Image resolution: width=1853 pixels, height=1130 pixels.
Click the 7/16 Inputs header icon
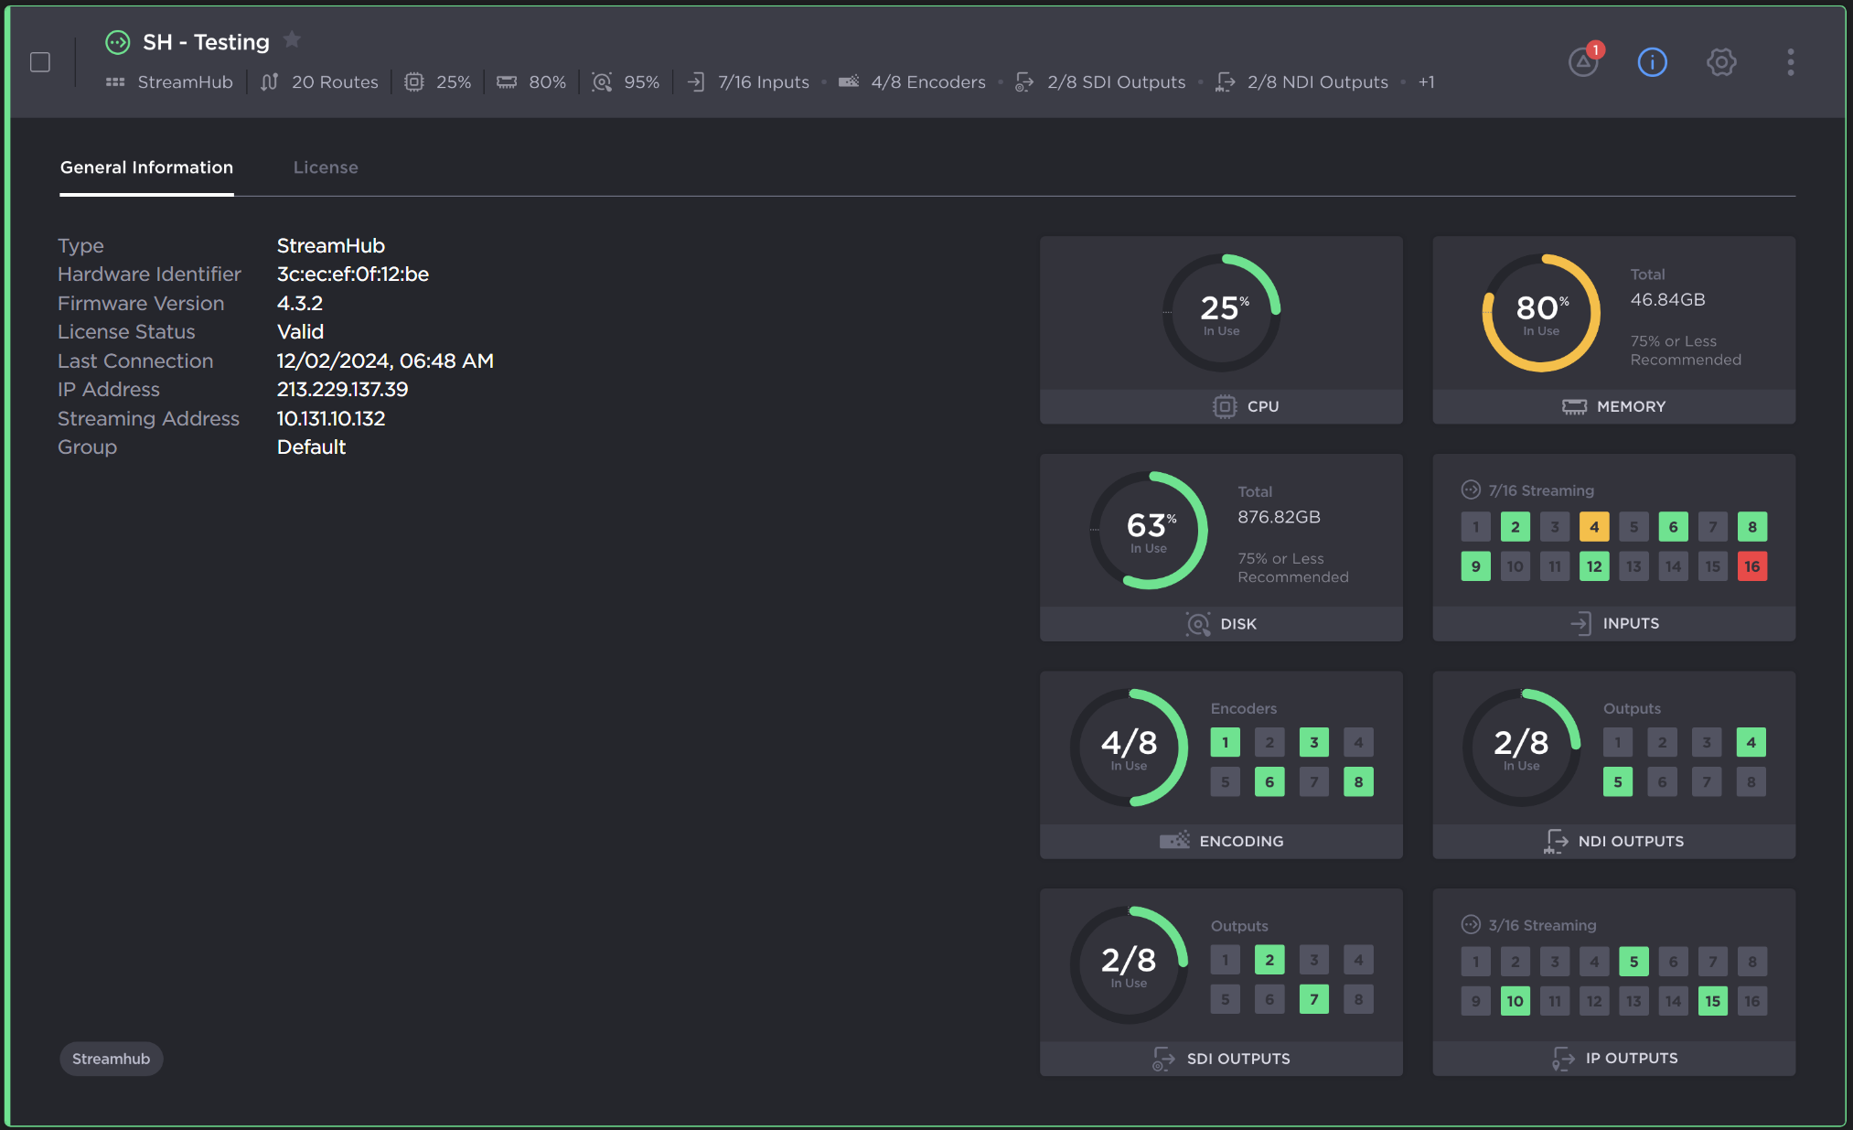tap(696, 82)
